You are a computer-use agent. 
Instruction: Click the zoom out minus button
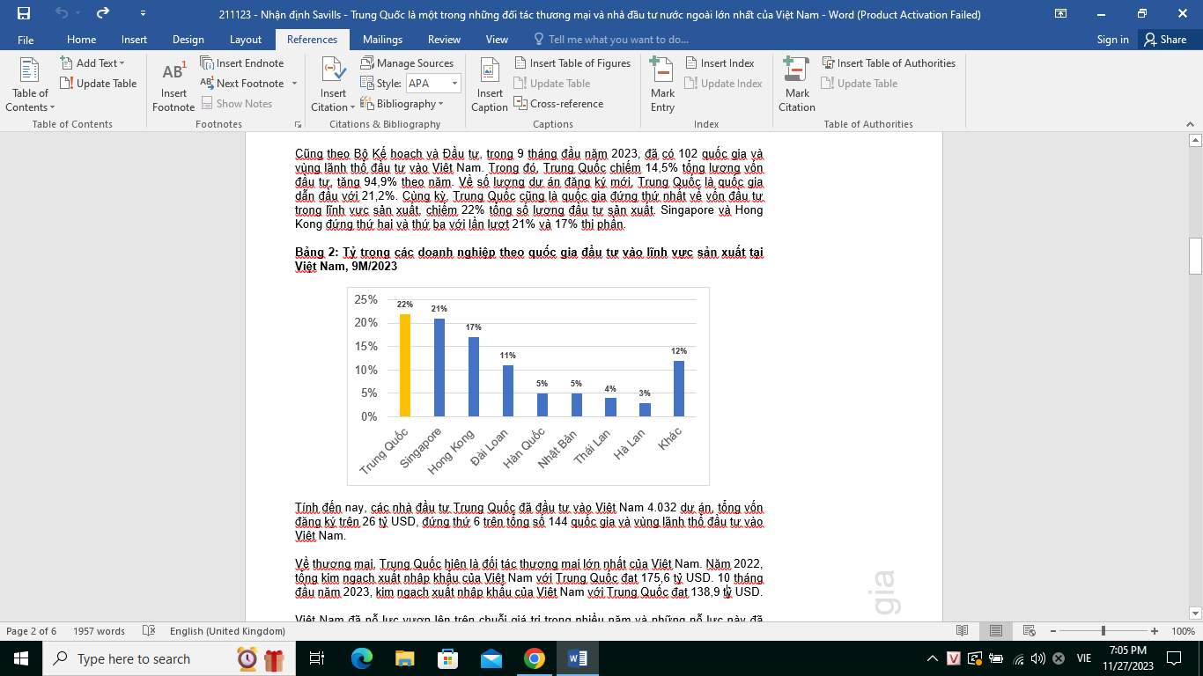click(x=1054, y=631)
